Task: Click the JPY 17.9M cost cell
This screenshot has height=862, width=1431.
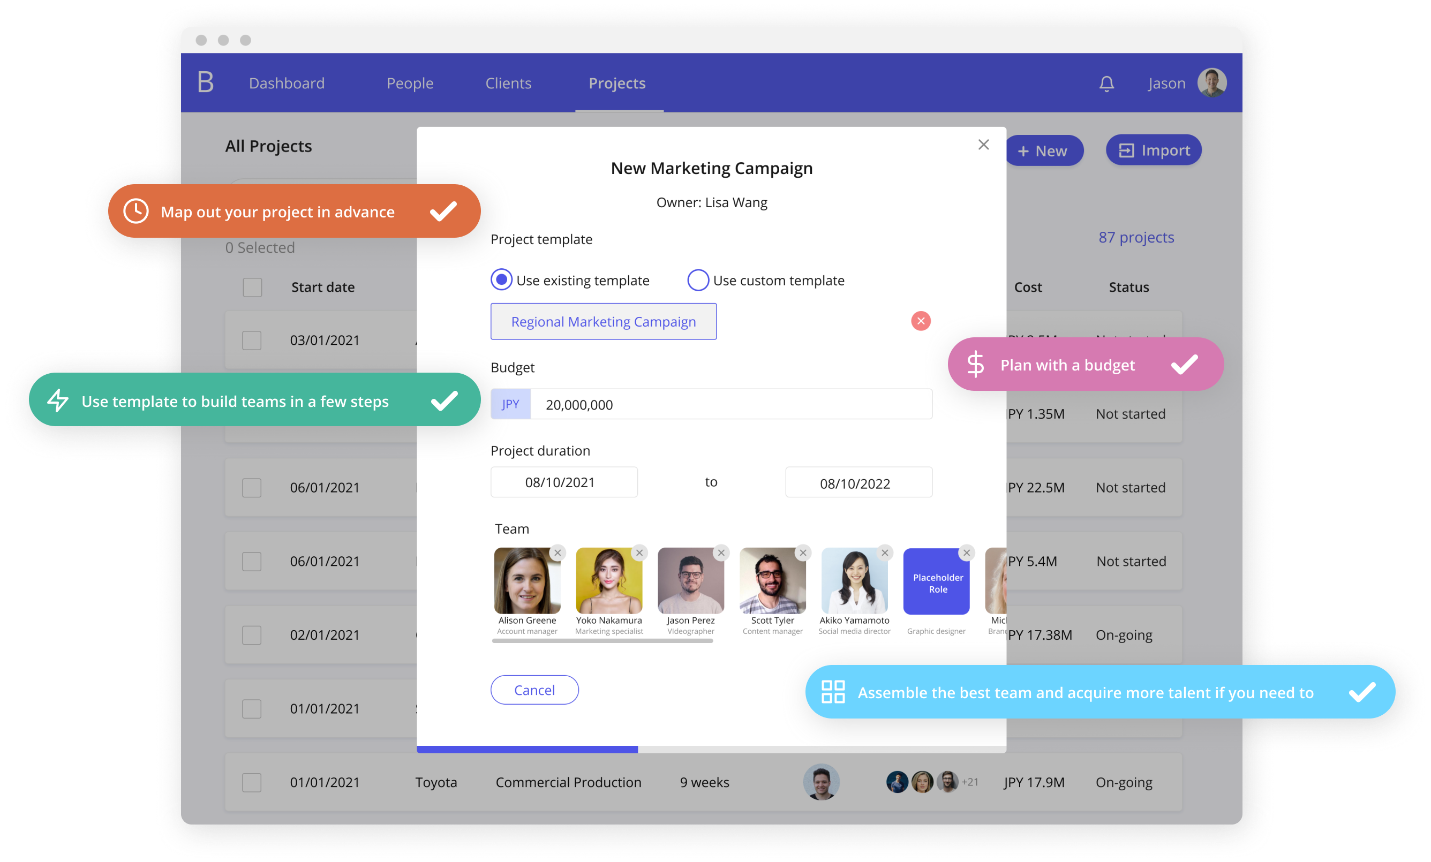Action: (1034, 782)
